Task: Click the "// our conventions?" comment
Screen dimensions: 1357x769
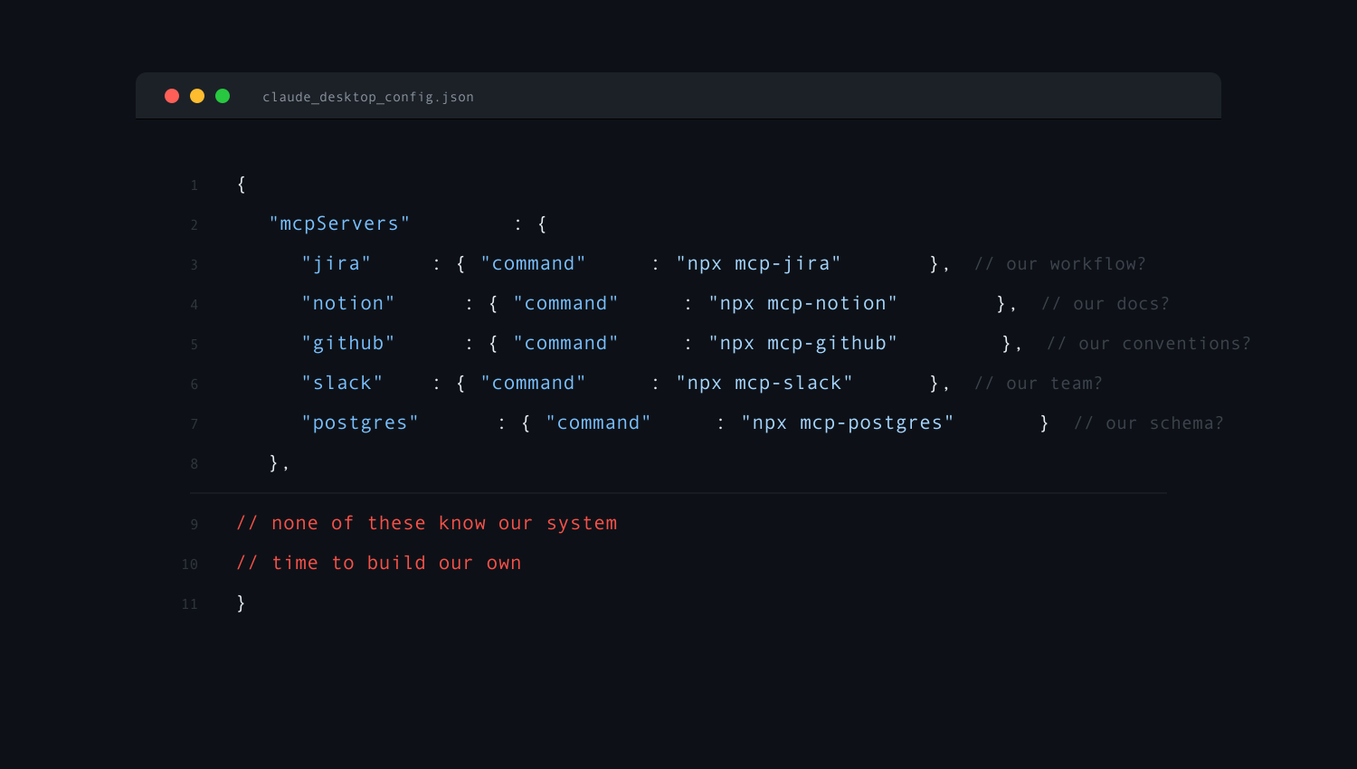Action: (1149, 344)
